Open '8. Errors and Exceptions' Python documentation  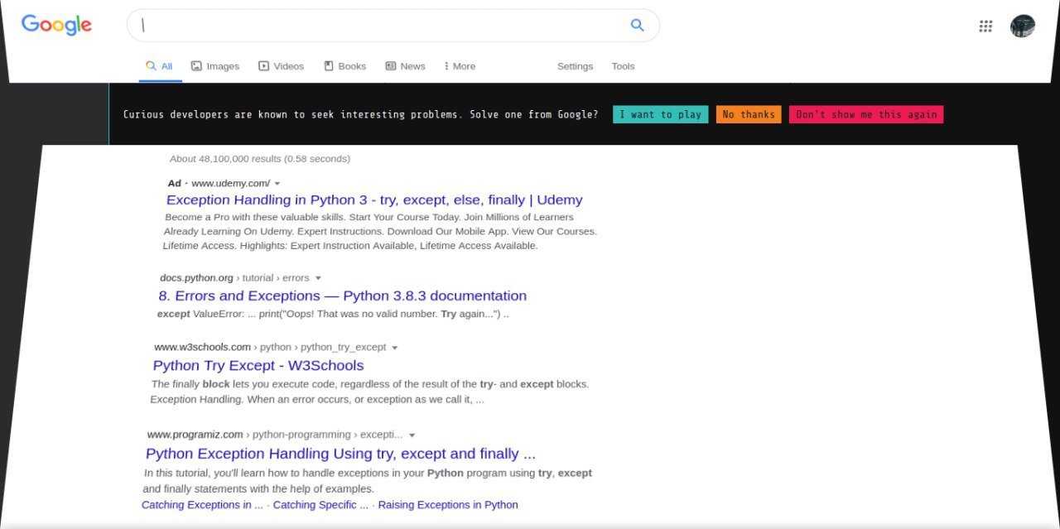[343, 296]
